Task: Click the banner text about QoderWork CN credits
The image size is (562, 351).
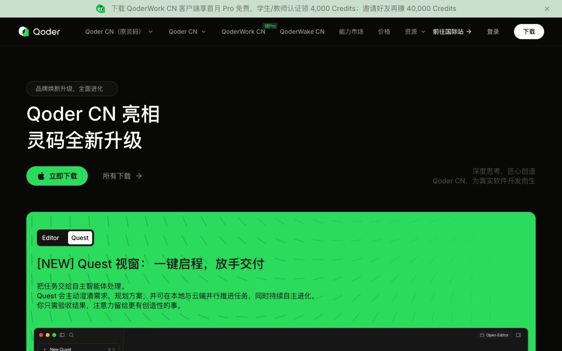Action: click(284, 8)
